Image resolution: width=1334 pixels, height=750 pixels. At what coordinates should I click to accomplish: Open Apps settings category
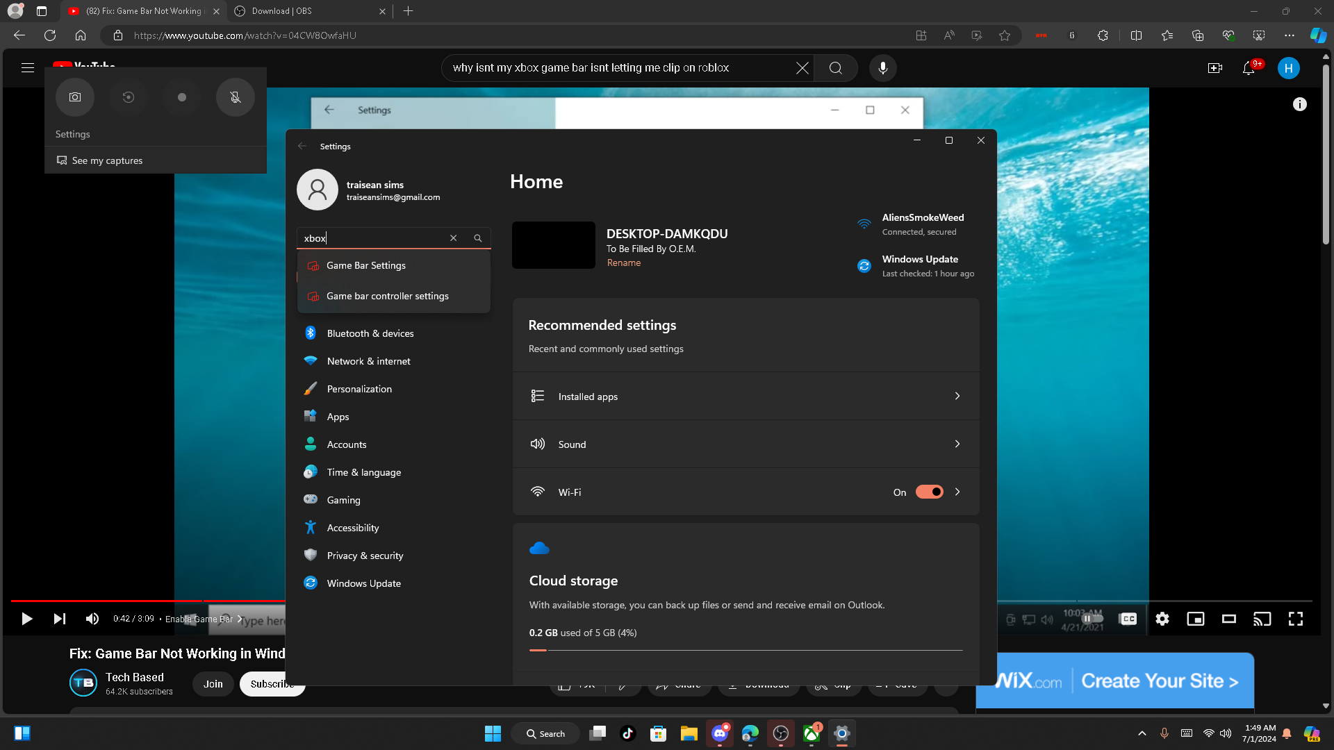pyautogui.click(x=394, y=417)
